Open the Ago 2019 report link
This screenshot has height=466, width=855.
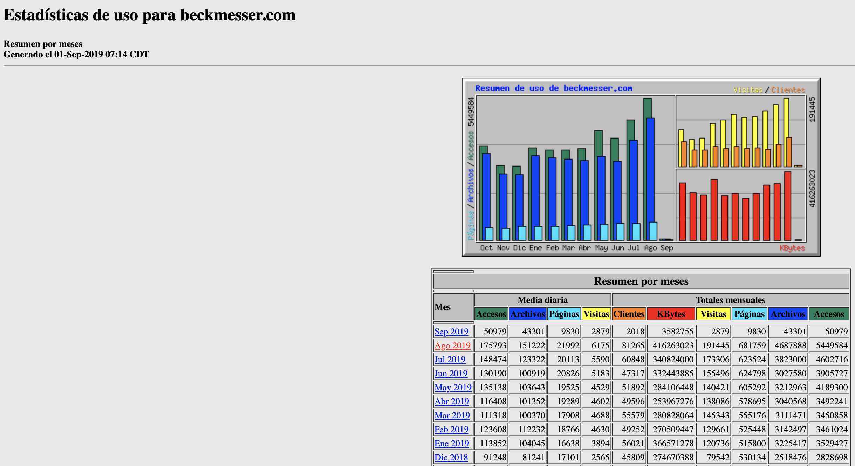[x=452, y=345]
